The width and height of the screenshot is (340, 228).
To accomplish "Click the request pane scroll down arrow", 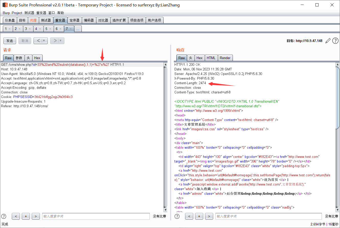I will coord(166,210).
